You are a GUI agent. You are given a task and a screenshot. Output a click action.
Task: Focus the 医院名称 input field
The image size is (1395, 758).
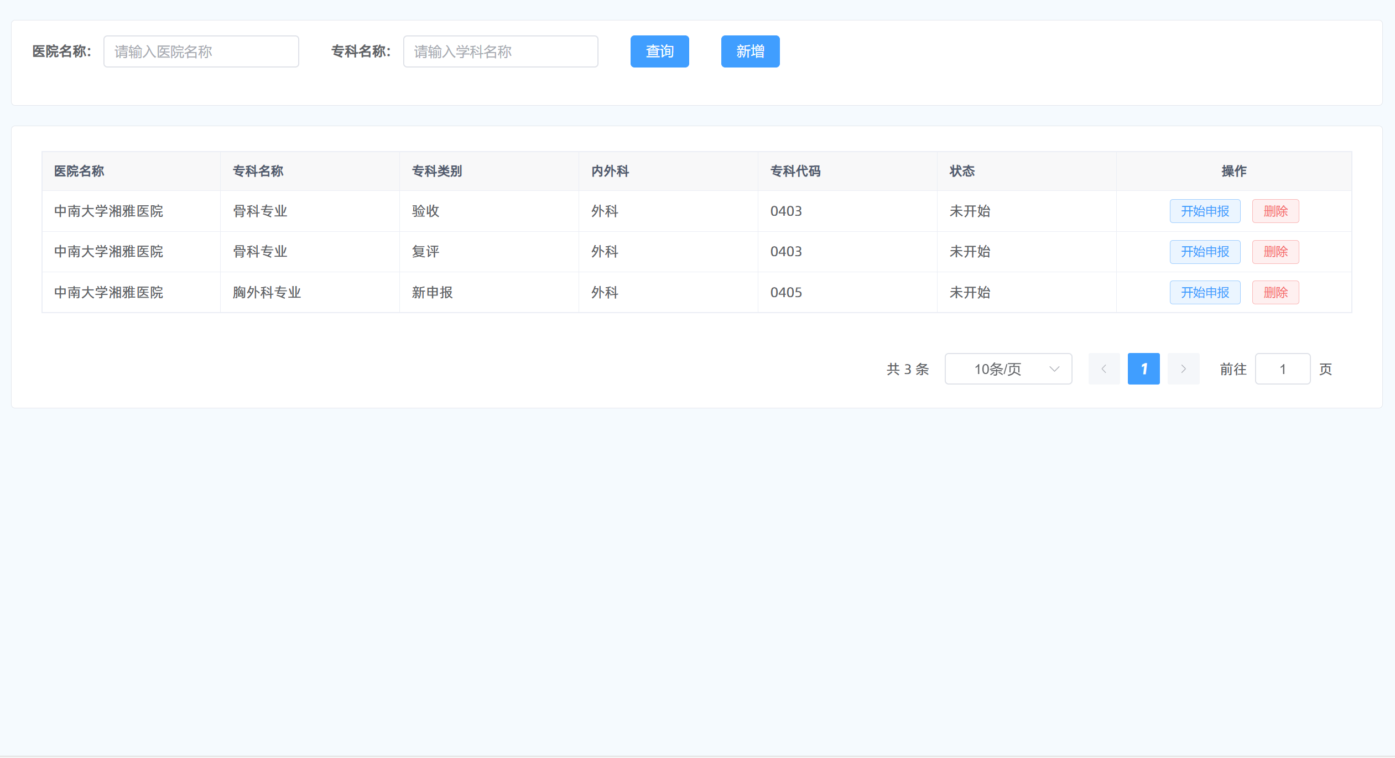201,51
